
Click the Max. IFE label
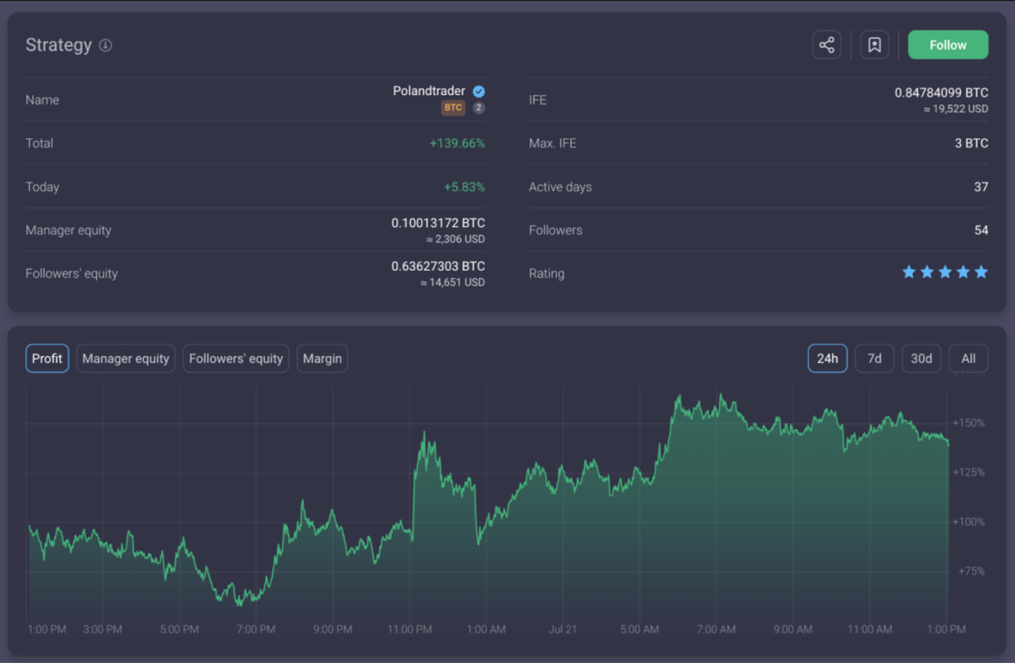pos(553,143)
